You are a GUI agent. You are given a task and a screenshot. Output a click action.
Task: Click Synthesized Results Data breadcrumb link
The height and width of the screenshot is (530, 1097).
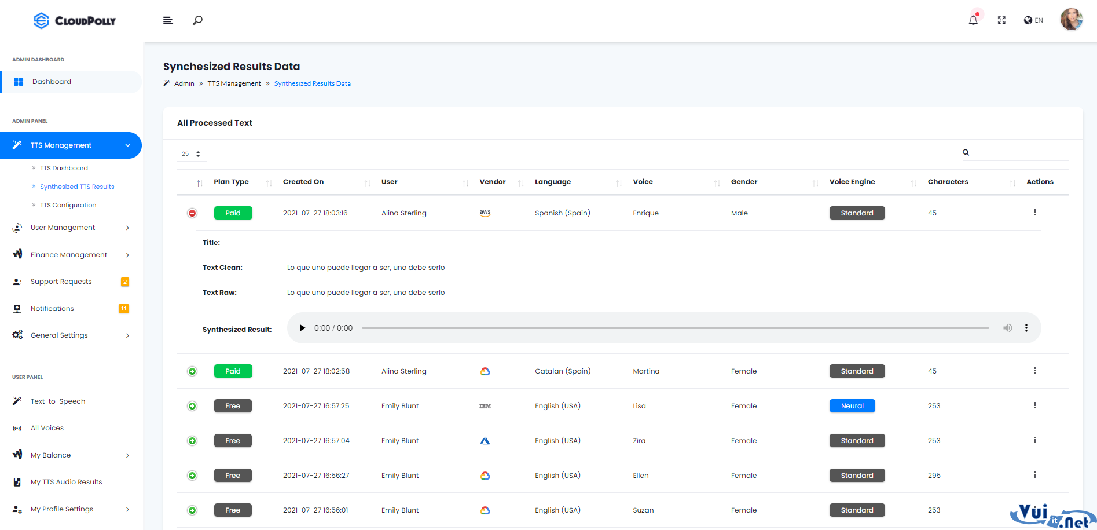[312, 83]
